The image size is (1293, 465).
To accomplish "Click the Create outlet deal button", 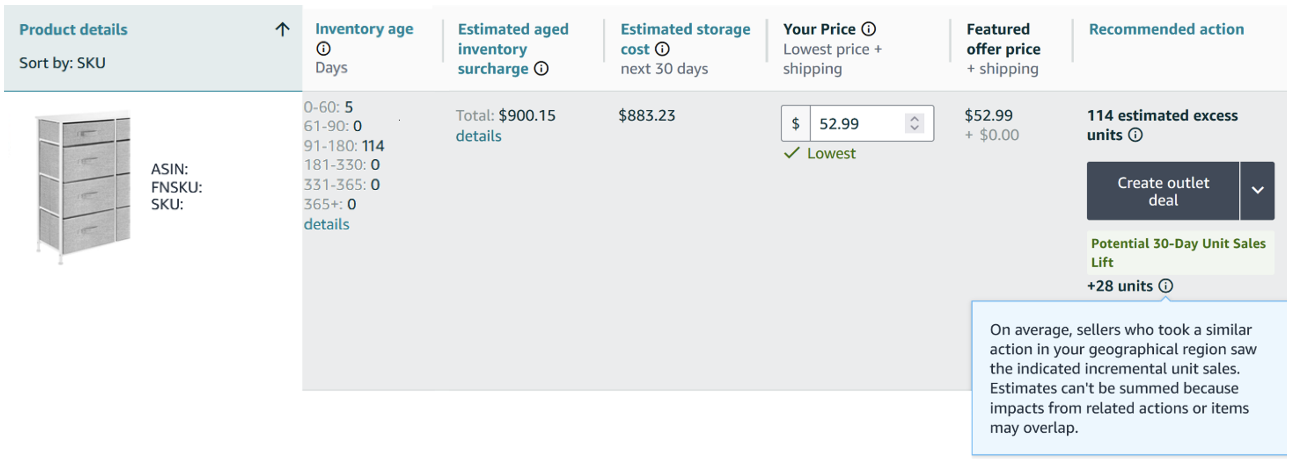I will point(1162,191).
